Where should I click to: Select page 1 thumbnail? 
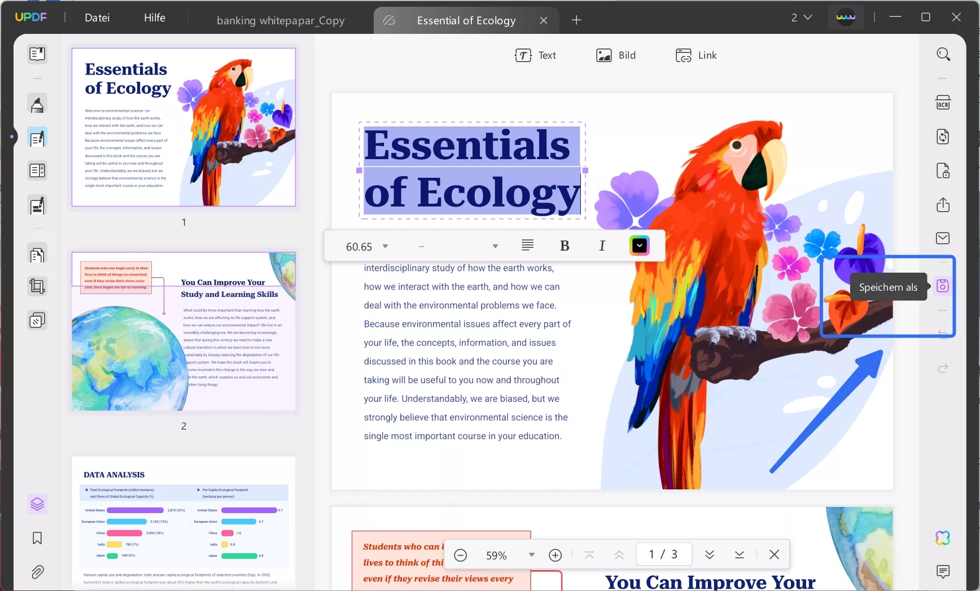point(183,127)
